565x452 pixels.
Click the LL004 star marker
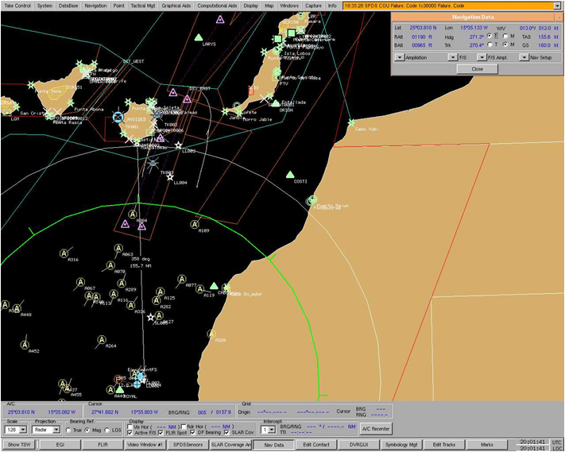[170, 177]
